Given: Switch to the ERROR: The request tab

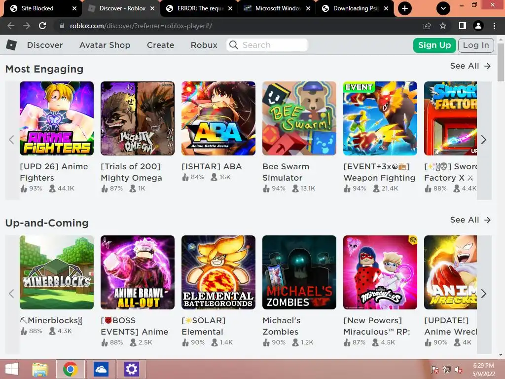Looking at the screenshot, I should click(200, 8).
